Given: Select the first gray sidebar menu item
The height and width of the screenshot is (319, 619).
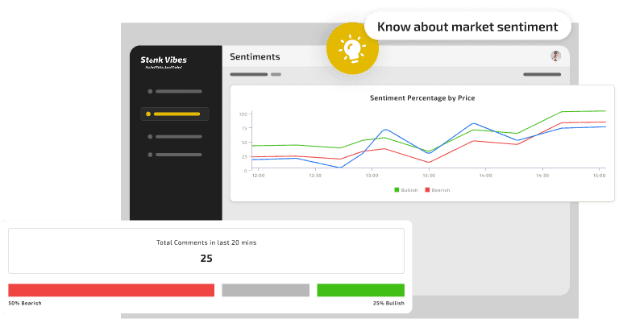Looking at the screenshot, I should point(174,92).
